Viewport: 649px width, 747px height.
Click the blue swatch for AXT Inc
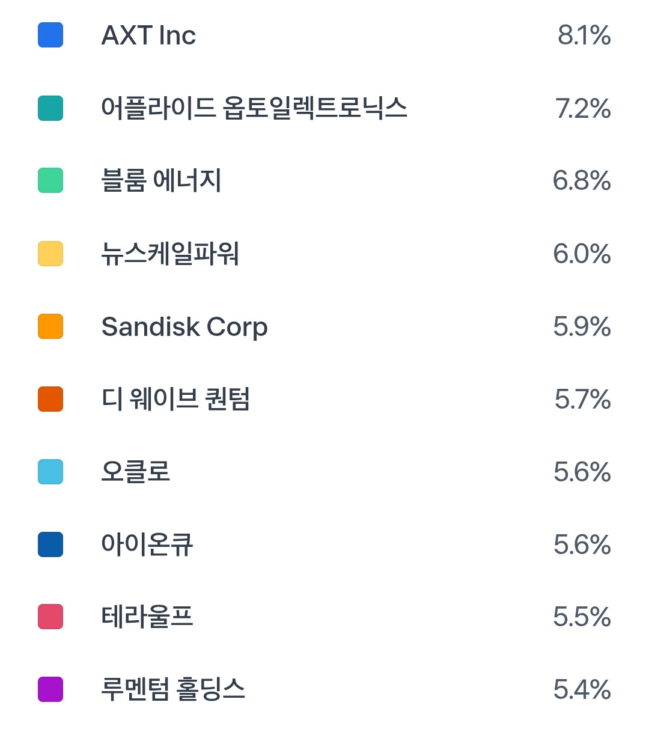(x=50, y=35)
